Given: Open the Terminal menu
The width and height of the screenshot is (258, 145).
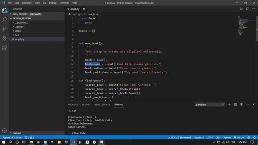Looking at the screenshot, I should click(x=64, y=3).
